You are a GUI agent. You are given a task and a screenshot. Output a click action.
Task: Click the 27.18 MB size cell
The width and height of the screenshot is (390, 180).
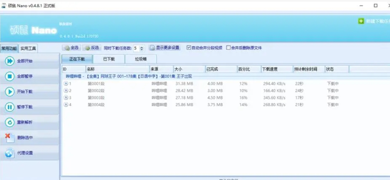coord(184,98)
